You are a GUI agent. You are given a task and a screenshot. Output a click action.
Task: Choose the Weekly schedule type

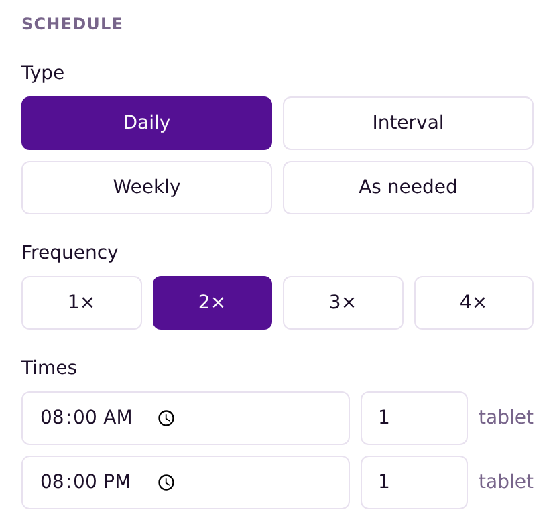point(147,188)
